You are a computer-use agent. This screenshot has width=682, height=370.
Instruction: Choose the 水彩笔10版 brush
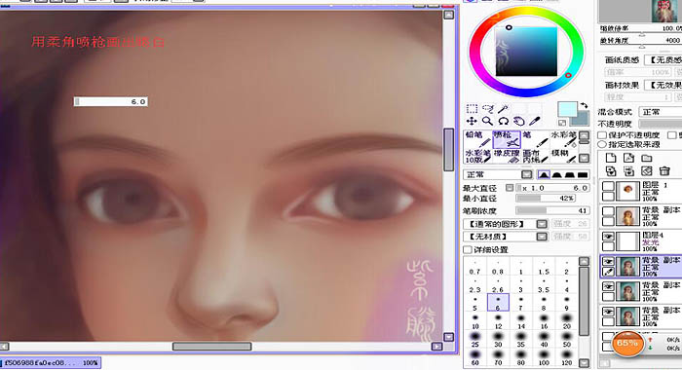tap(478, 156)
